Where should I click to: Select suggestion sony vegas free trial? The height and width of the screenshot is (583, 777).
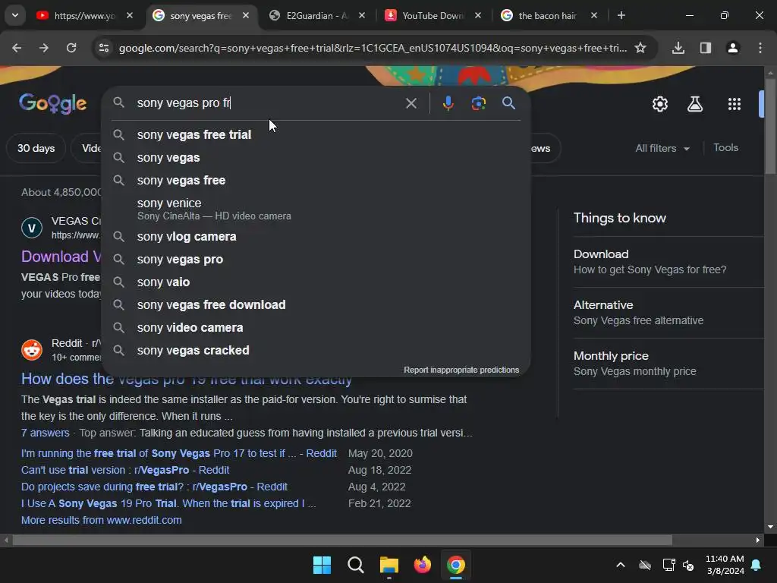pyautogui.click(x=316, y=135)
